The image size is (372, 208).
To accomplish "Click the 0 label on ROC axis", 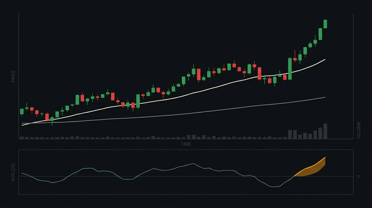I will coord(359,176).
